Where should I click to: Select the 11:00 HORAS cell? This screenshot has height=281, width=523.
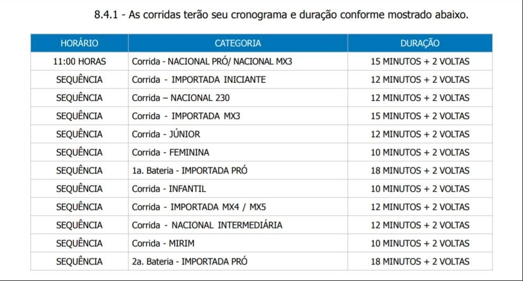[x=79, y=61]
